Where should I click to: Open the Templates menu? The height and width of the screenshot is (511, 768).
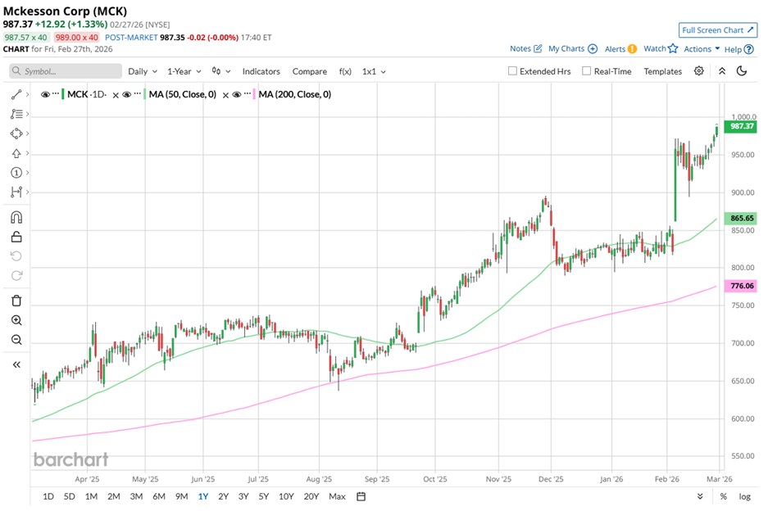(x=662, y=71)
